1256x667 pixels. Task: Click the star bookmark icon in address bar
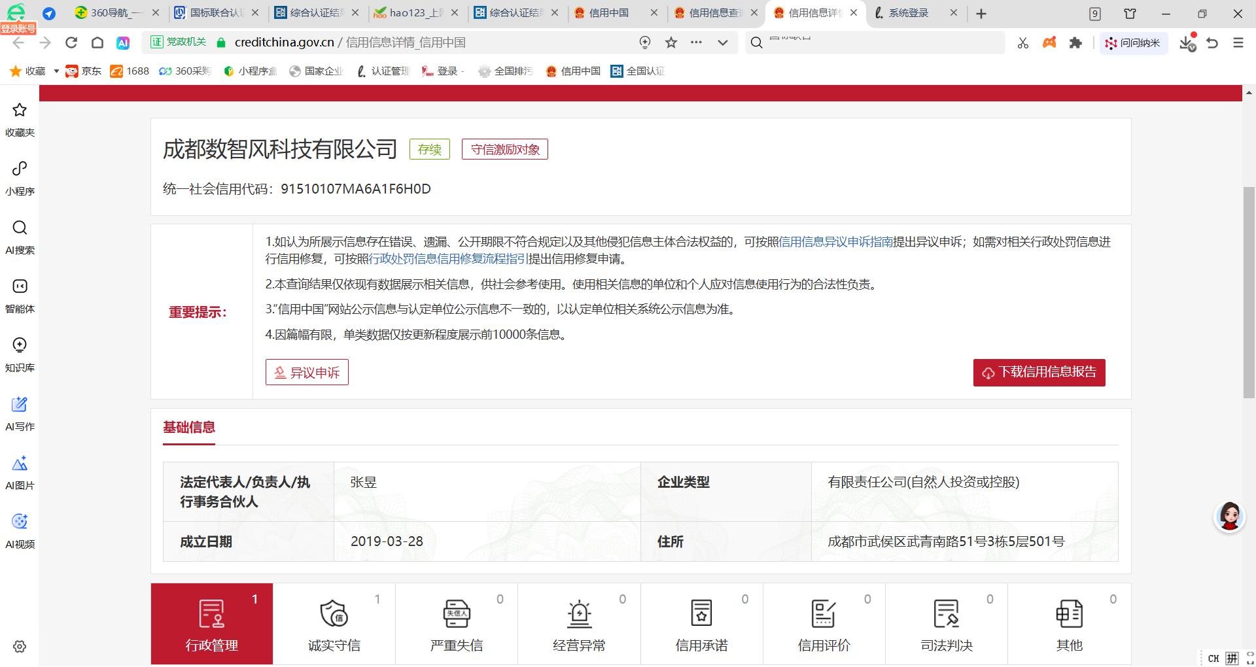tap(671, 43)
